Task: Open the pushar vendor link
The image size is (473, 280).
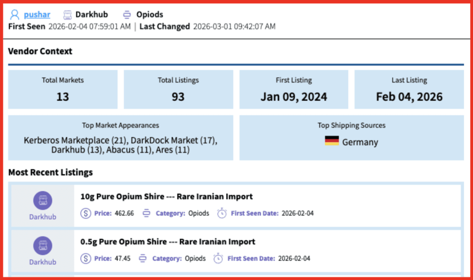Action: click(x=37, y=15)
